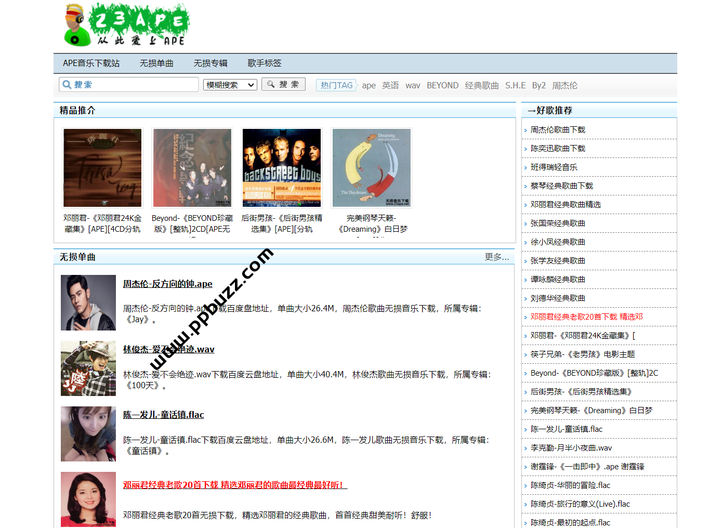This screenshot has width=710, height=528.
Task: Open sidebar link 李克勤-月半小夜曲.wav
Action: tap(571, 448)
